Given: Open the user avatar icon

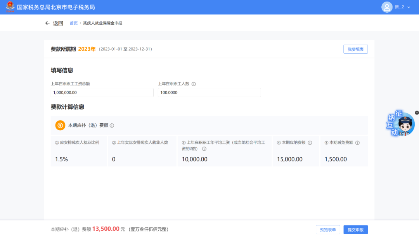Looking at the screenshot, I should click(387, 7).
